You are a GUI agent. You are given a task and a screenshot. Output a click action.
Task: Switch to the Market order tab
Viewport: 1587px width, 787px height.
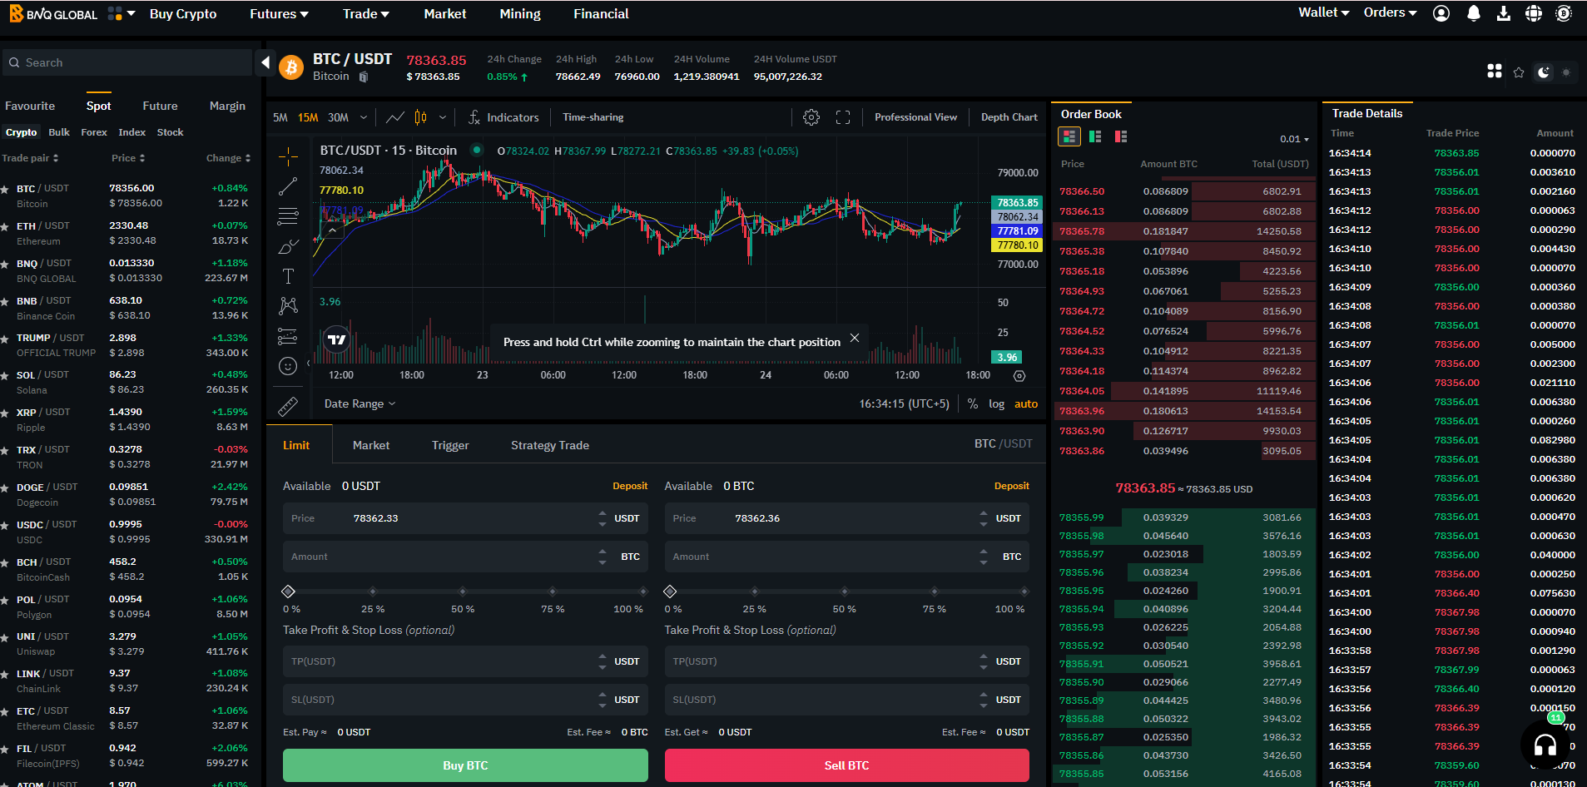coord(370,445)
